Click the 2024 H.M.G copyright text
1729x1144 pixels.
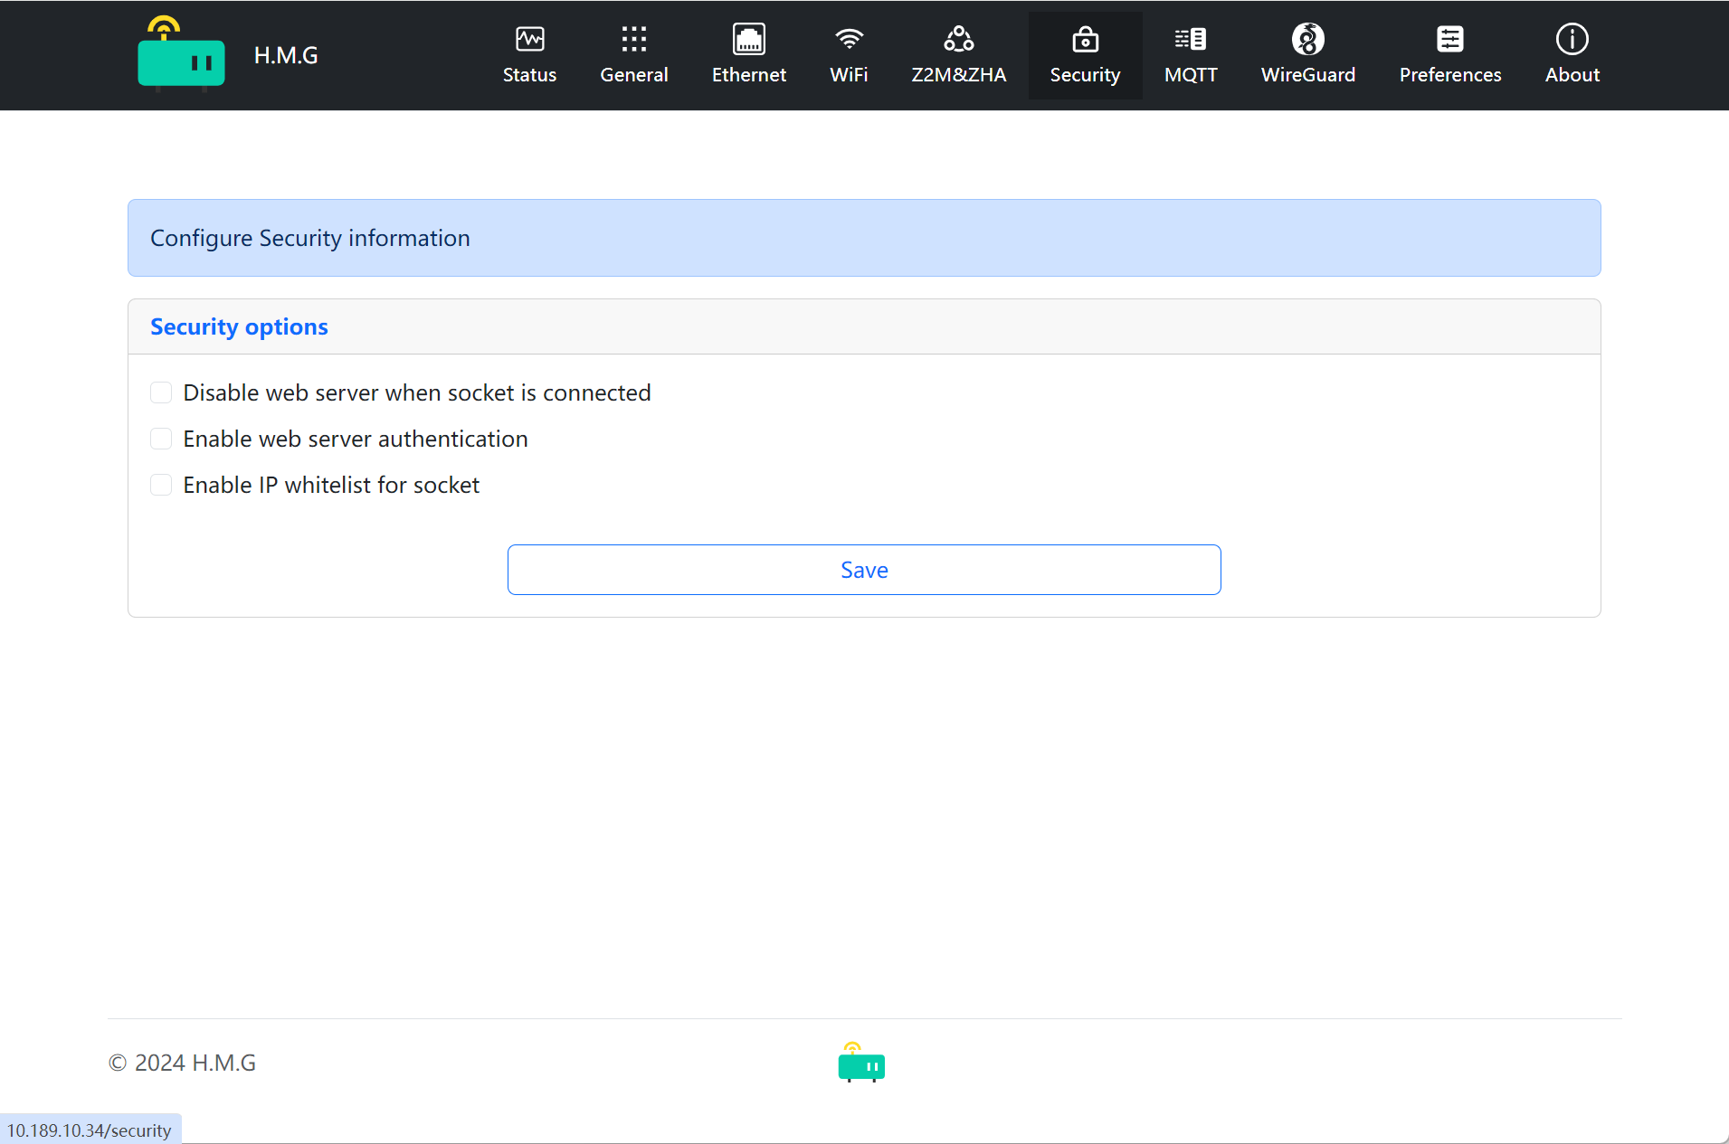[x=182, y=1063]
